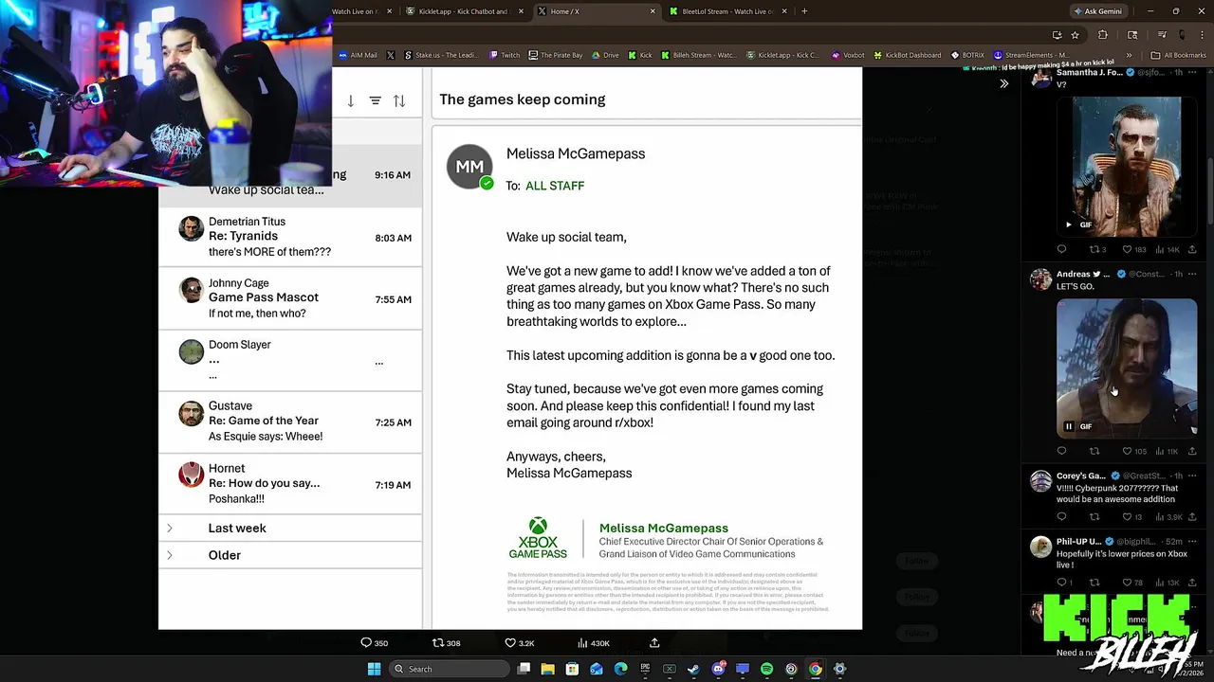Image resolution: width=1214 pixels, height=682 pixels.
Task: Open the Twitch bookmark
Action: coord(505,55)
